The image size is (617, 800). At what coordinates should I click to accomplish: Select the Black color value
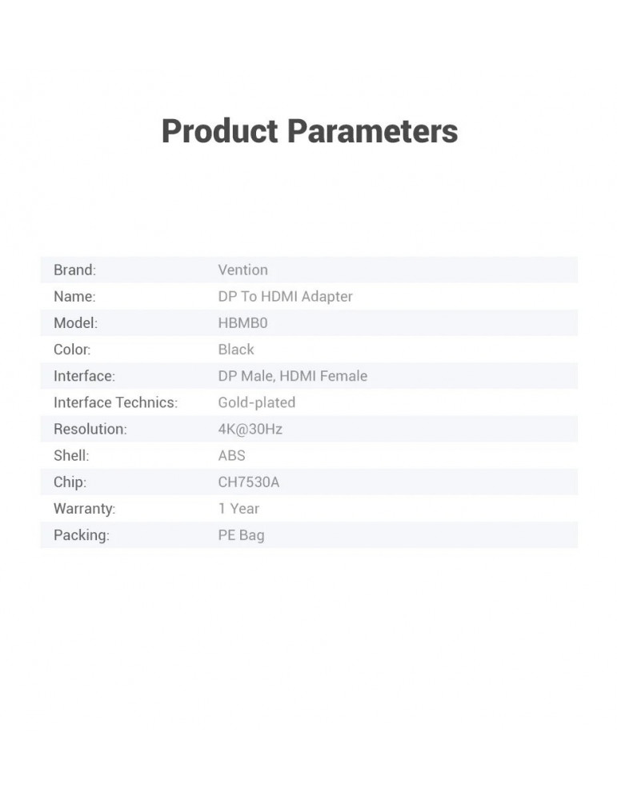[x=236, y=349]
